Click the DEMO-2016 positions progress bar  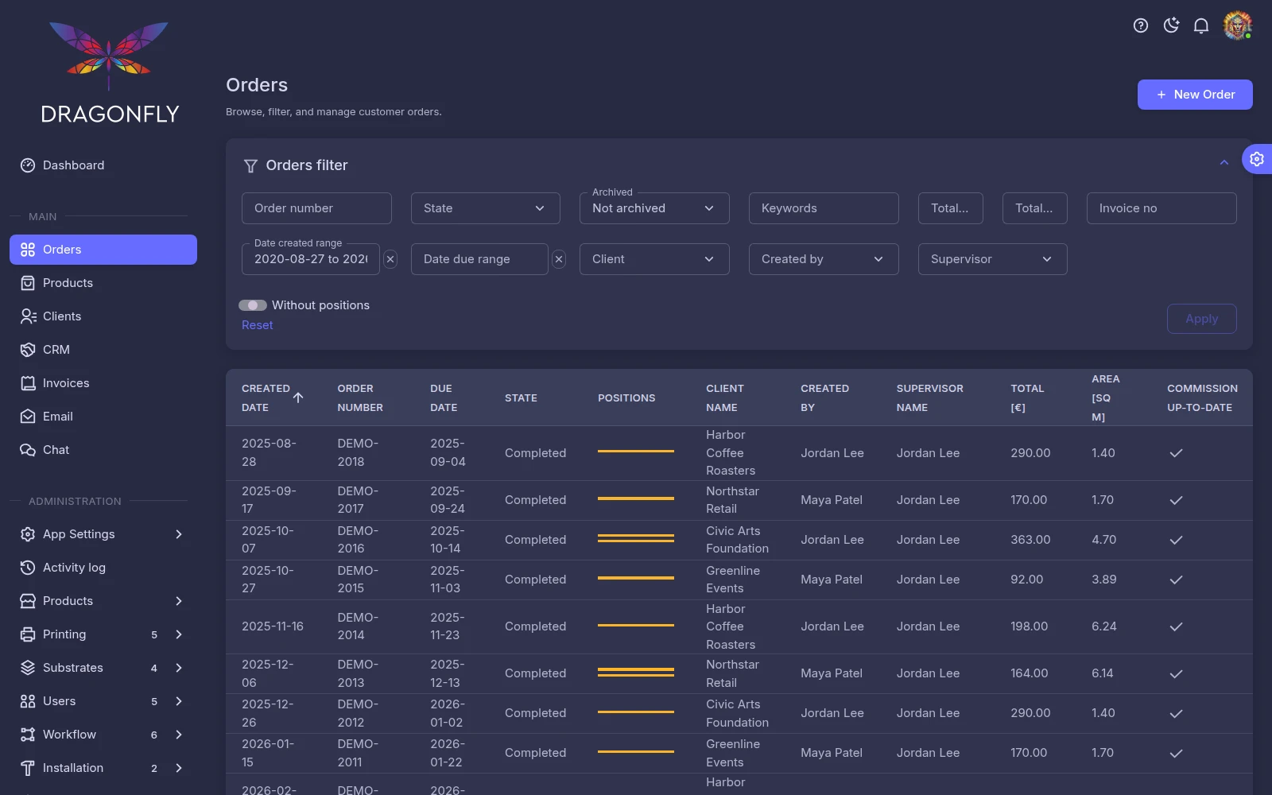point(636,539)
